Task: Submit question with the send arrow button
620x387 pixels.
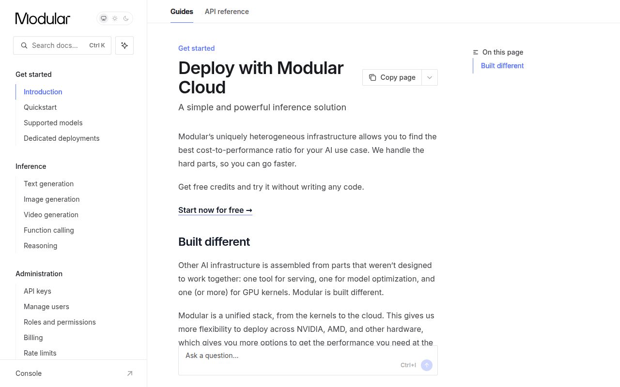Action: click(x=427, y=365)
